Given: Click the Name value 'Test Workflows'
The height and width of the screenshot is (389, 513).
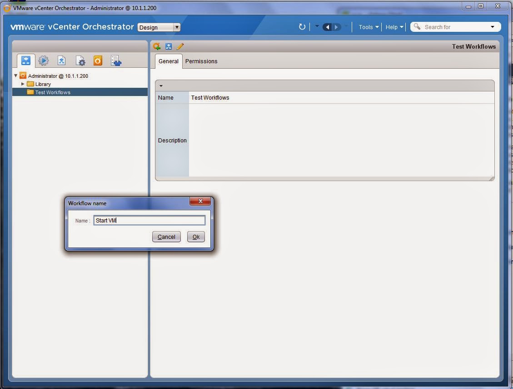Looking at the screenshot, I should (x=210, y=98).
